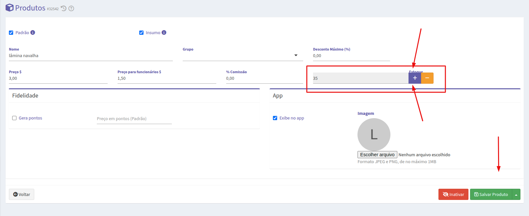Viewport: 529px width, 216px height.
Task: Click the product image placeholder with L
Action: pyautogui.click(x=374, y=135)
